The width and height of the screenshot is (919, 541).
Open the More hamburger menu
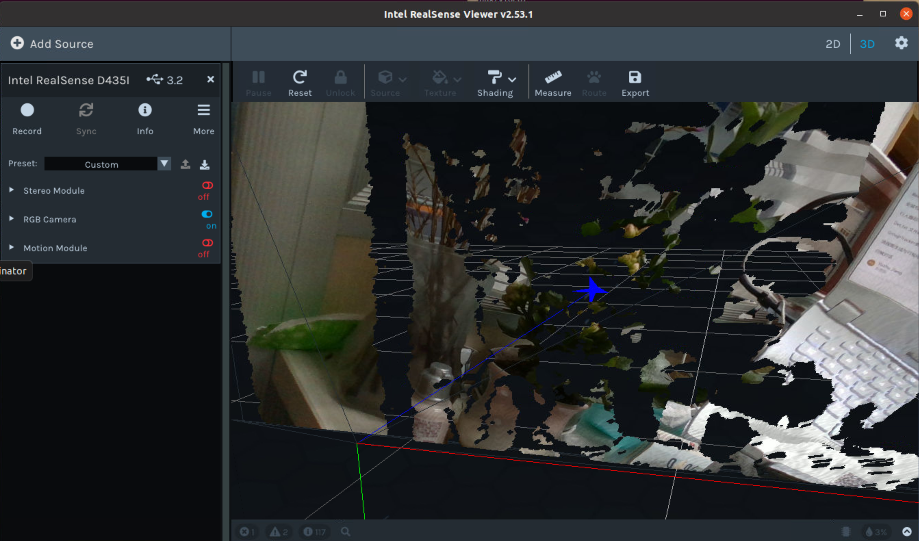coord(204,110)
